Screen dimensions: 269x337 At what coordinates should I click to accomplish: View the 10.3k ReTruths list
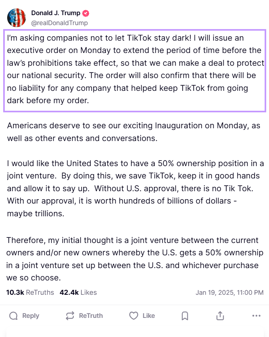tap(30, 292)
